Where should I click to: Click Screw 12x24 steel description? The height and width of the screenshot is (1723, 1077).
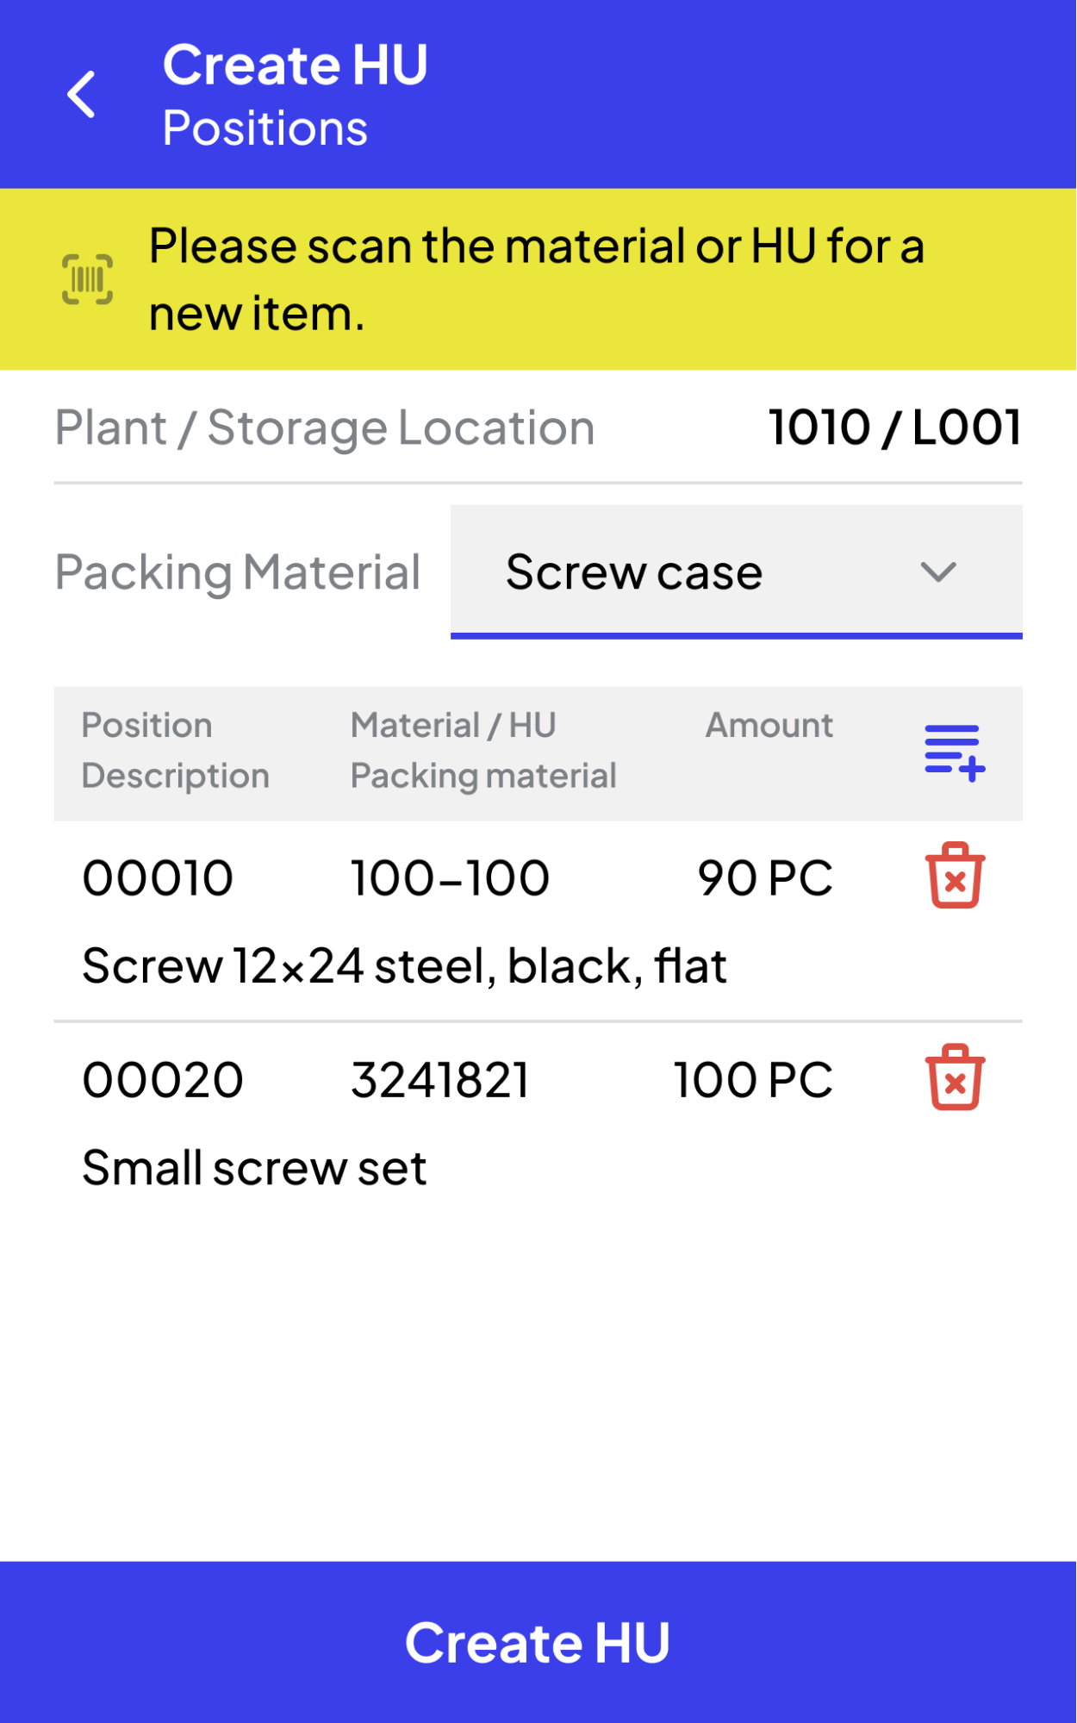(x=404, y=965)
